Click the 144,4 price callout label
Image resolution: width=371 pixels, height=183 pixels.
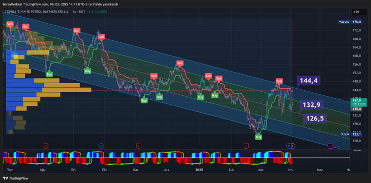[308, 81]
